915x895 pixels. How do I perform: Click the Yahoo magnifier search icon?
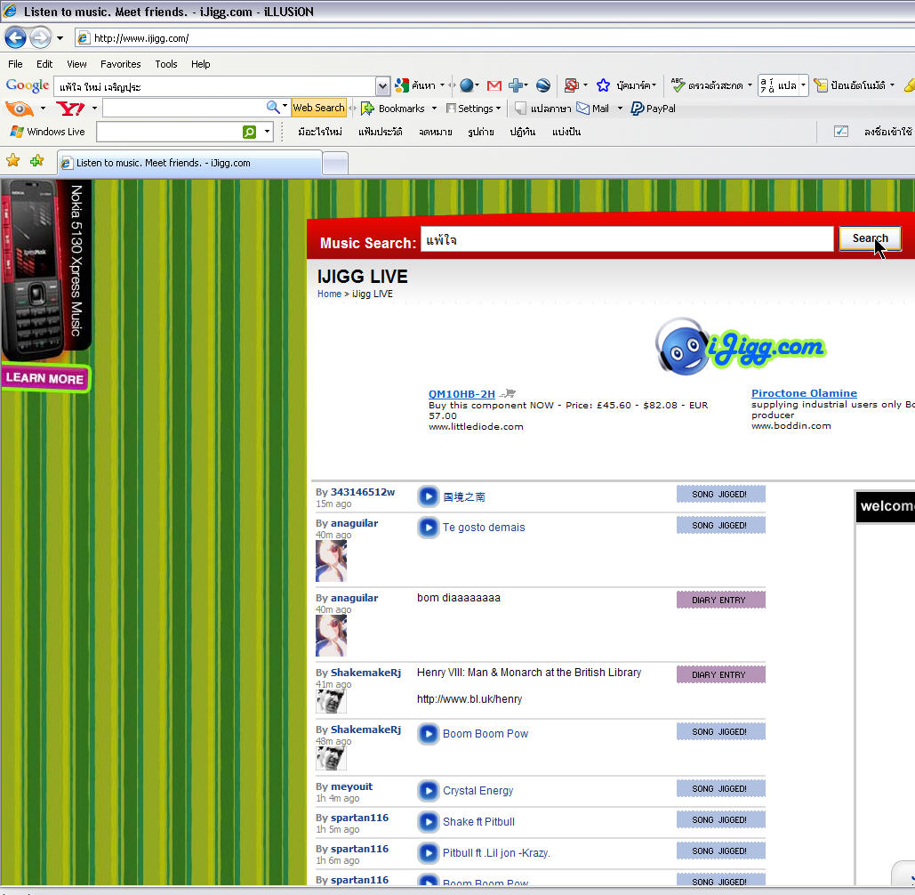pos(272,108)
